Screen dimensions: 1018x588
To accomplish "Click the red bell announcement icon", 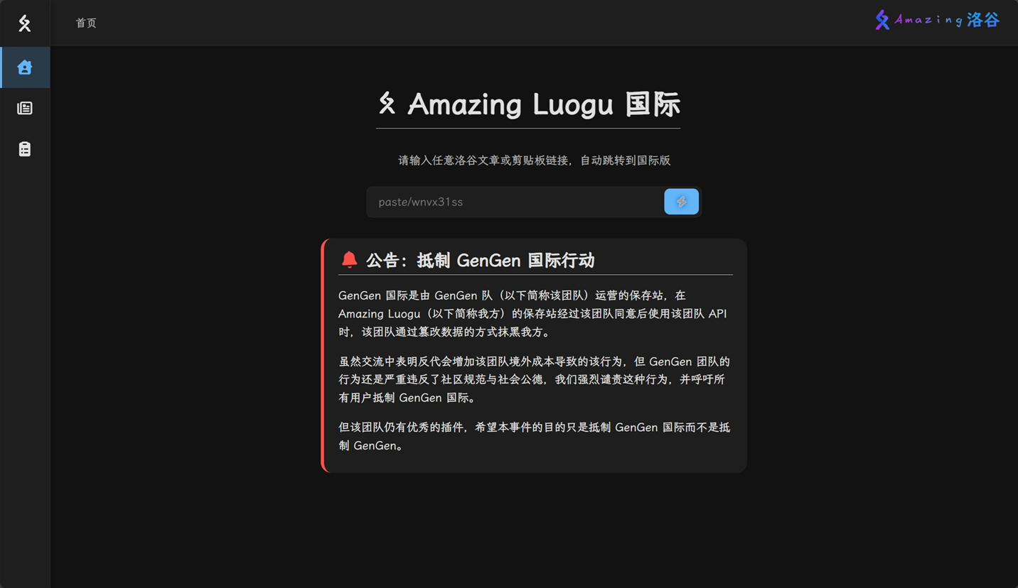I will click(x=349, y=260).
